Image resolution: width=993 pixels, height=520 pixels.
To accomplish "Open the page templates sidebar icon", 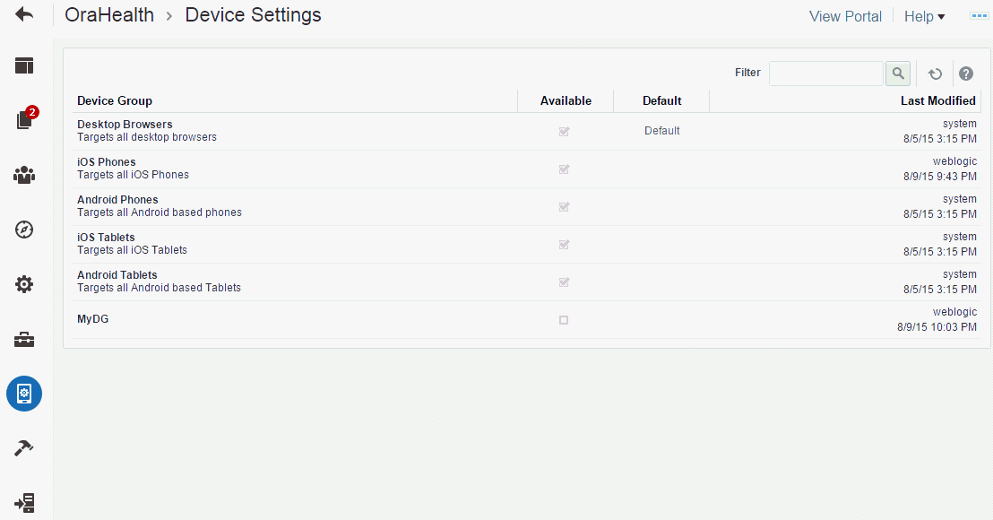I will coord(24,65).
